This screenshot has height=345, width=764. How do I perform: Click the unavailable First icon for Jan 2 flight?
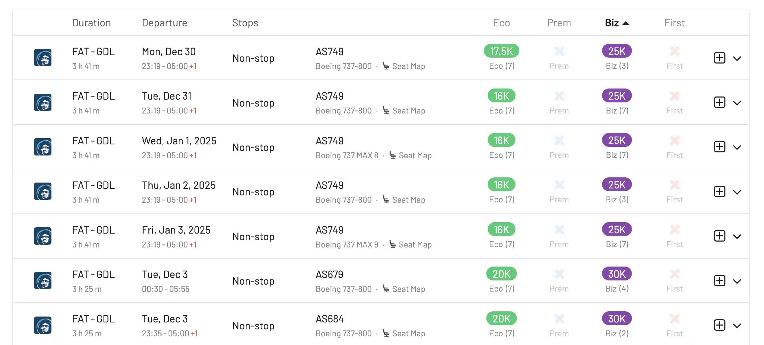674,185
